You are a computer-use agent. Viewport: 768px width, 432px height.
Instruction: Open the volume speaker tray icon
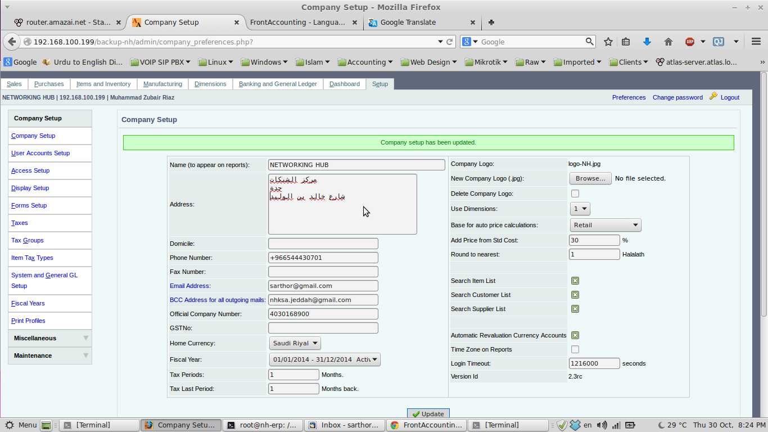[602, 425]
